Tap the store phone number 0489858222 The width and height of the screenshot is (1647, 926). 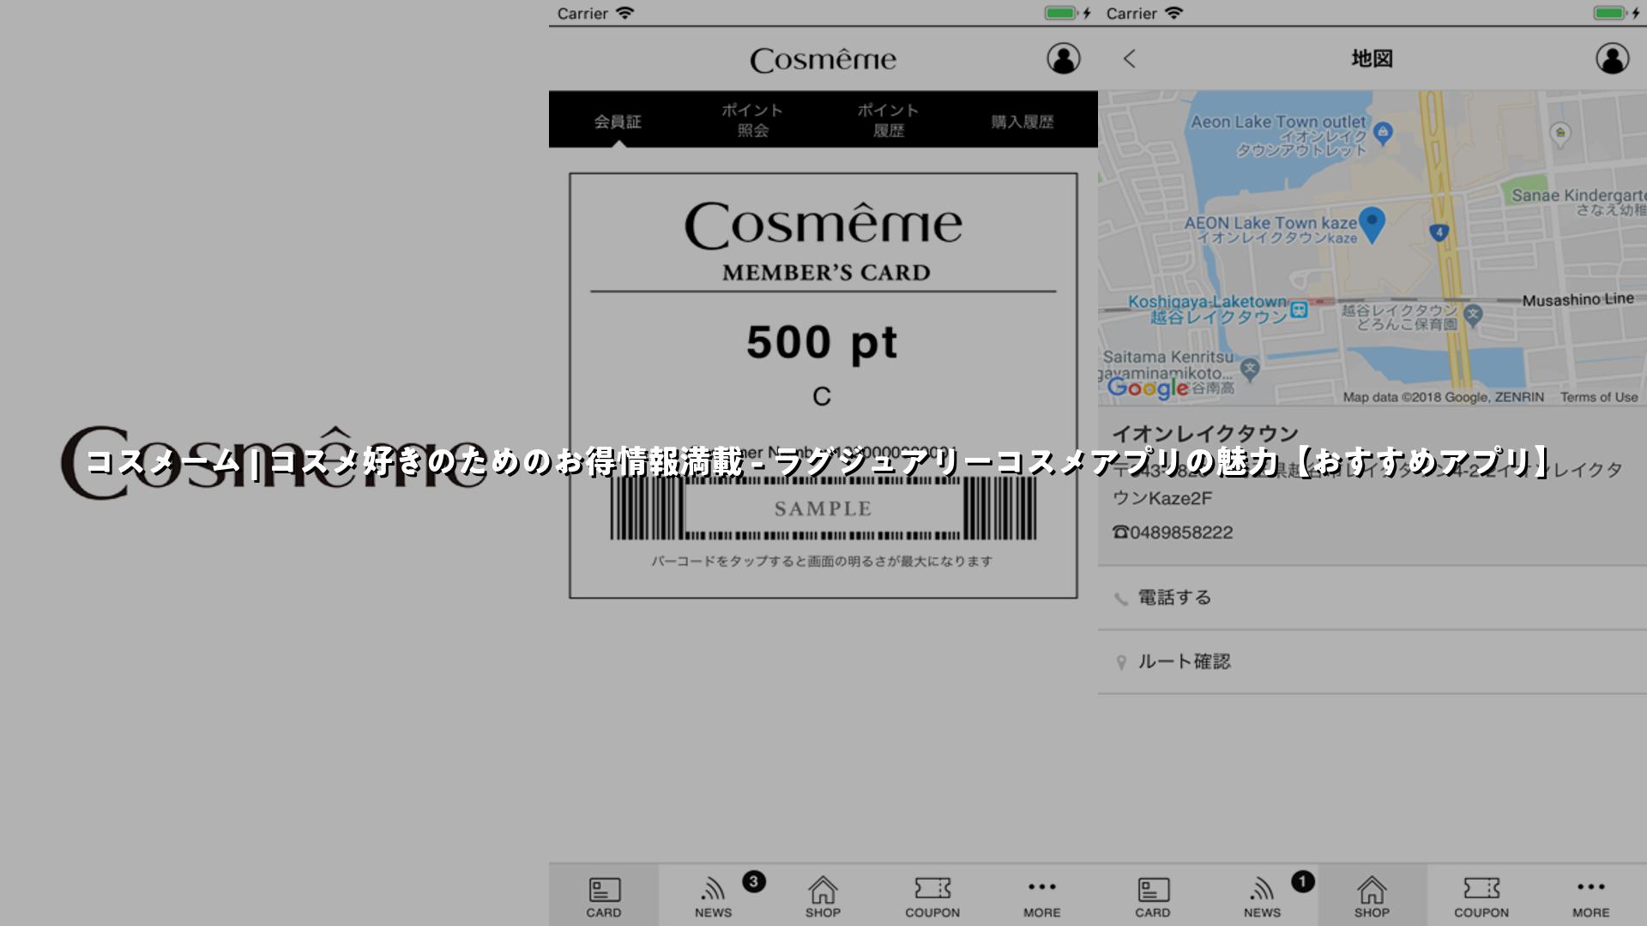click(x=1173, y=532)
